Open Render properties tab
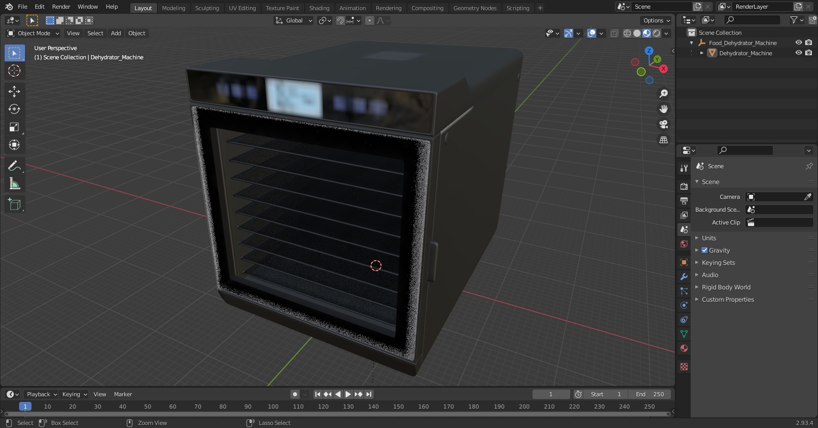Screen dimensions: 818x428 point(684,187)
